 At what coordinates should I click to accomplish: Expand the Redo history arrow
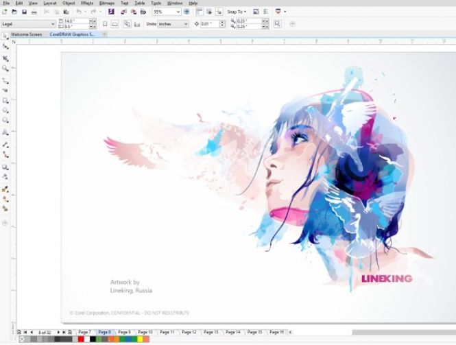coord(100,12)
